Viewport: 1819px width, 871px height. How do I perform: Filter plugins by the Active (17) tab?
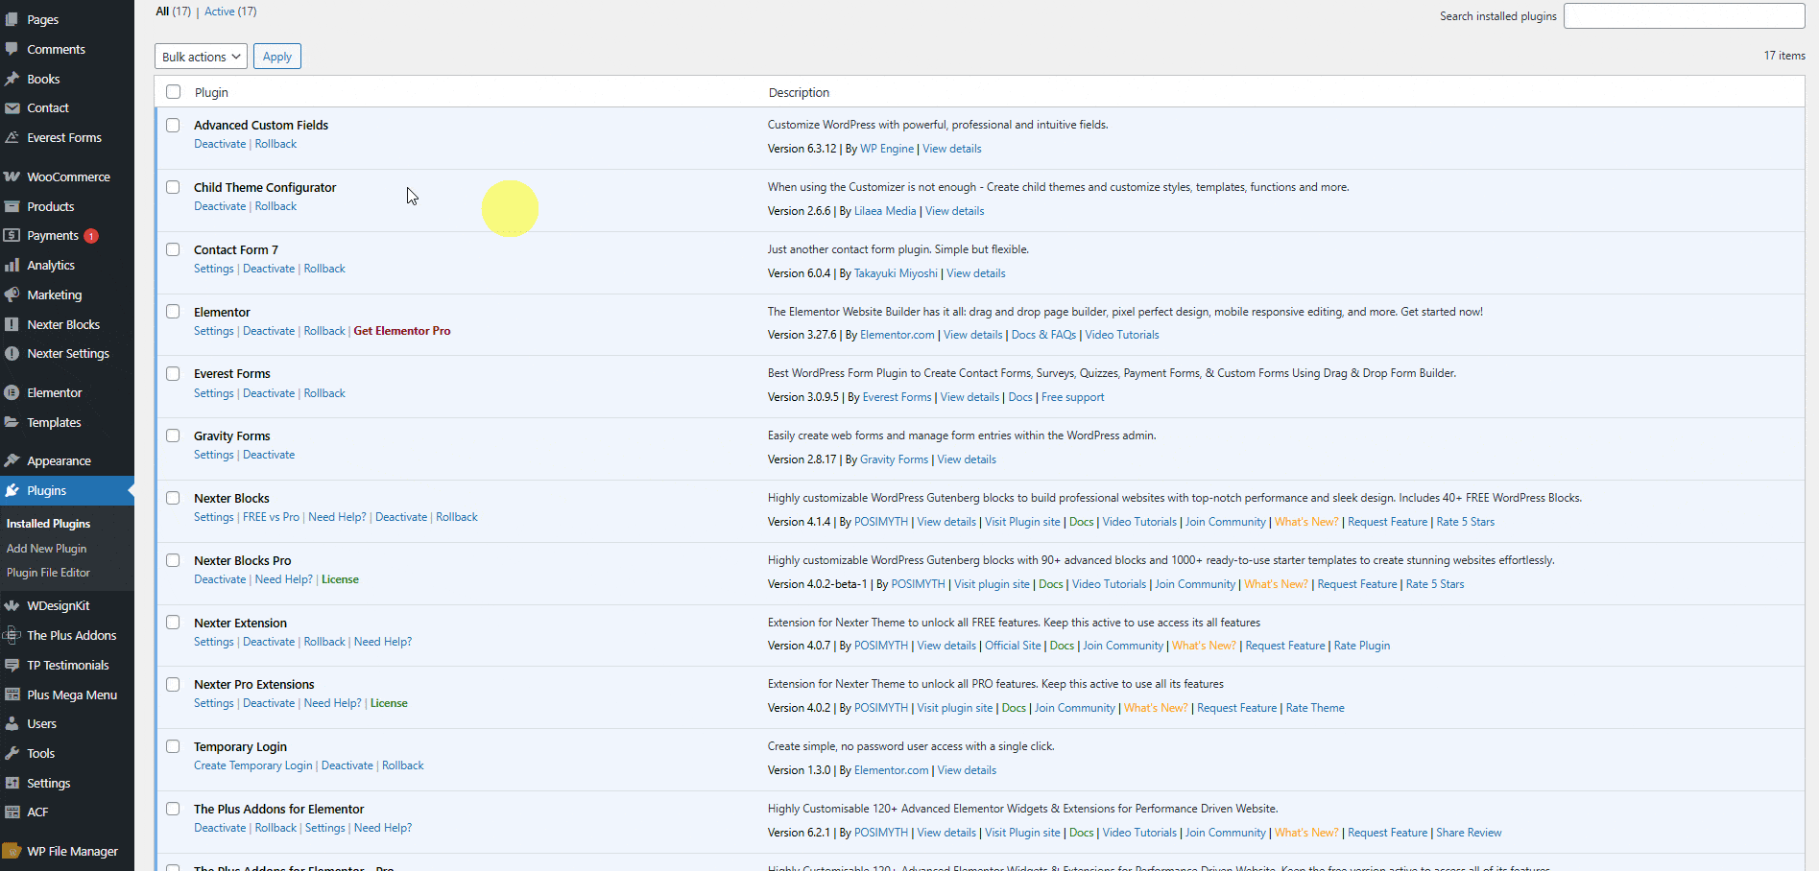coord(230,12)
